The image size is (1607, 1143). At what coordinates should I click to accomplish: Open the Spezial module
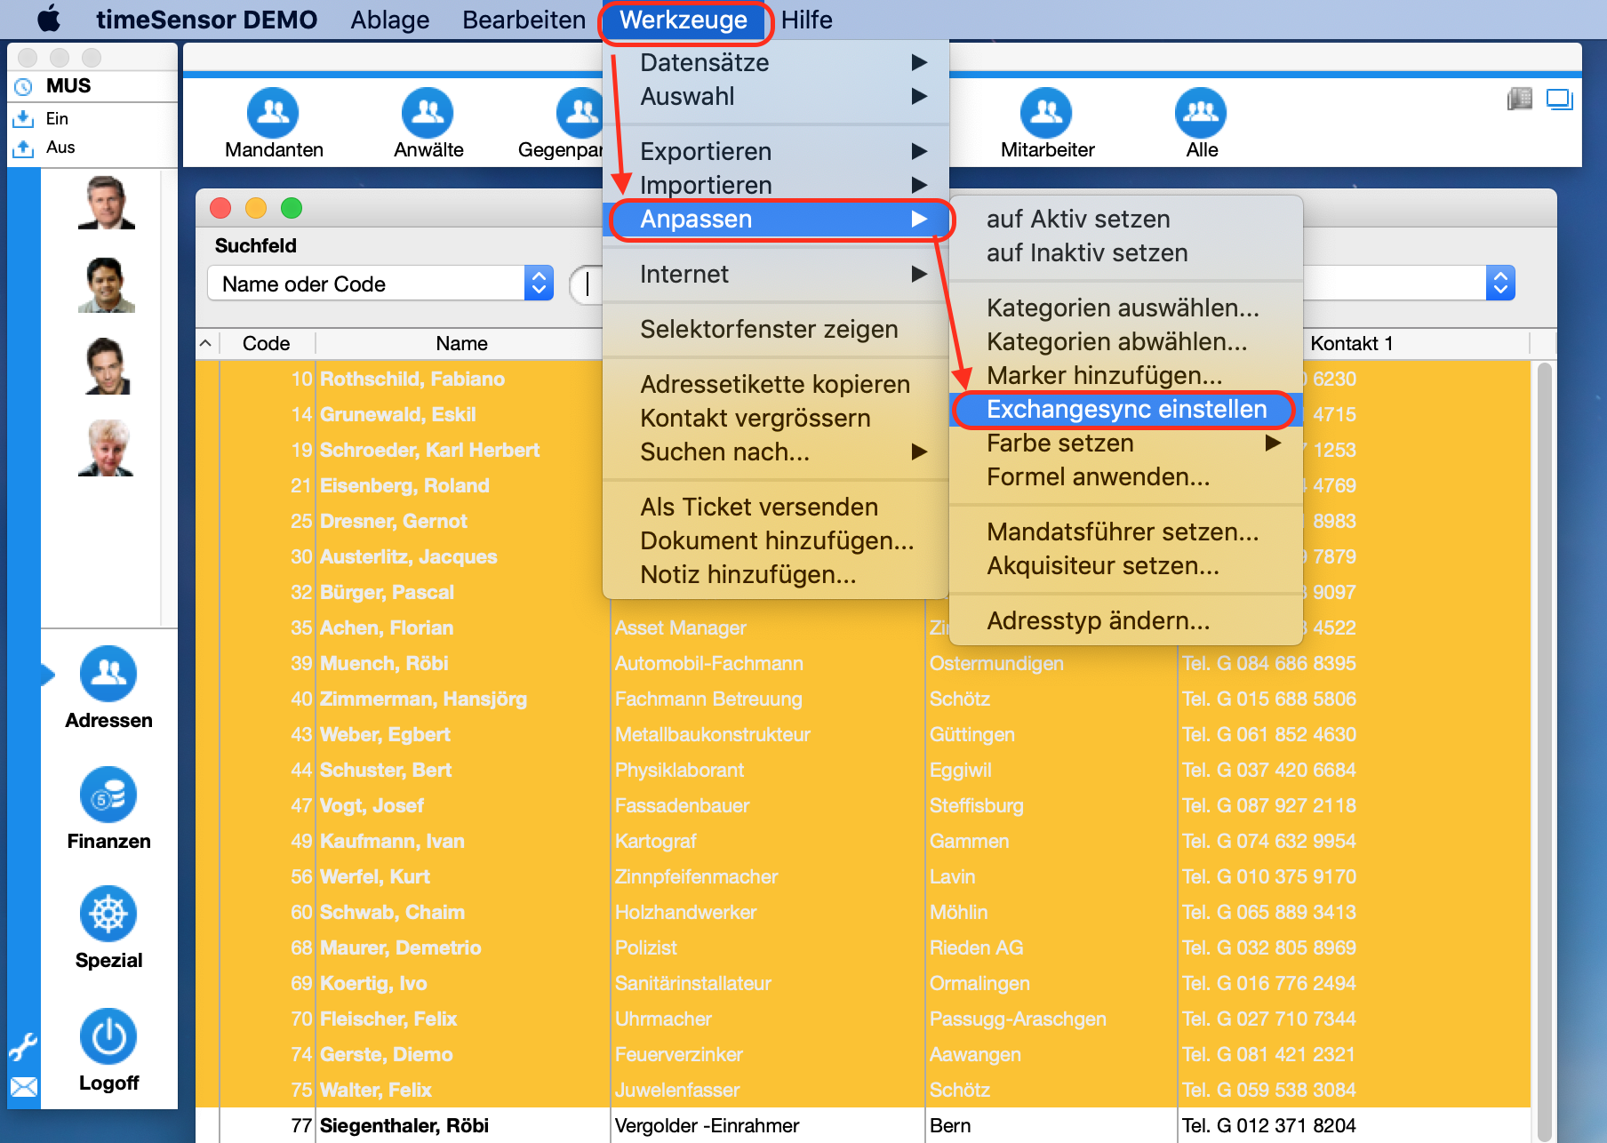[108, 928]
